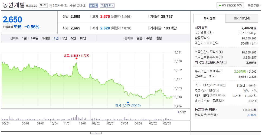262x135 pixels.
Task: Click the 0.23배 PBR value
Action: tap(237, 96)
